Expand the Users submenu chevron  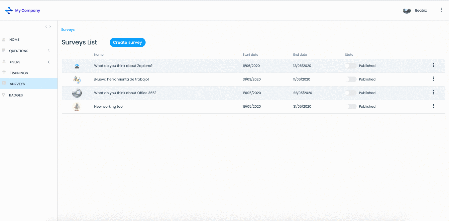pyautogui.click(x=49, y=62)
